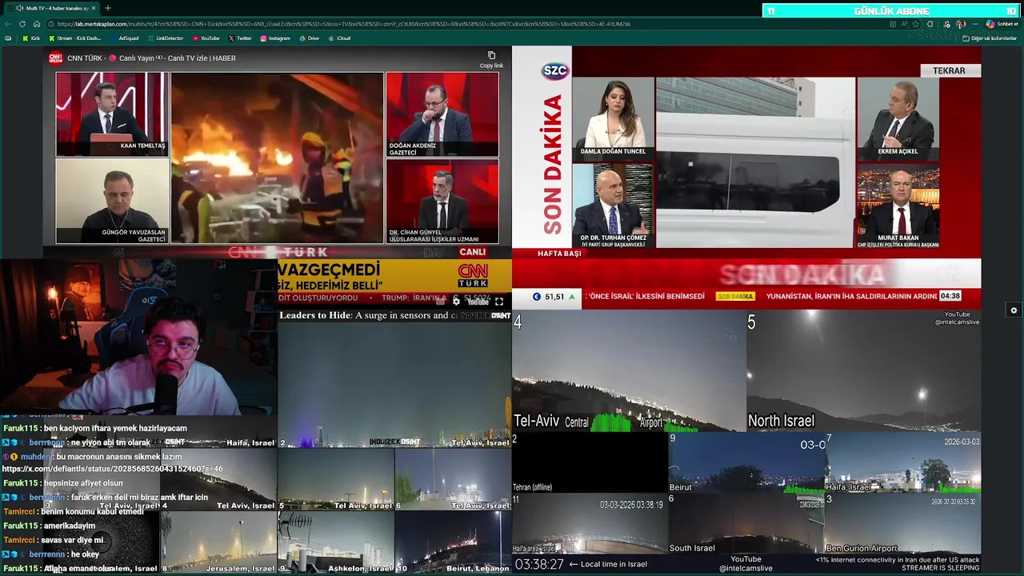Select Jerusalem, Israel camera tile
Screen dimensions: 1024x576
point(218,542)
